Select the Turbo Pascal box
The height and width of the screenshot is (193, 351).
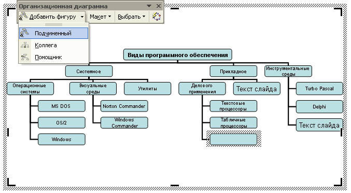tap(319, 88)
